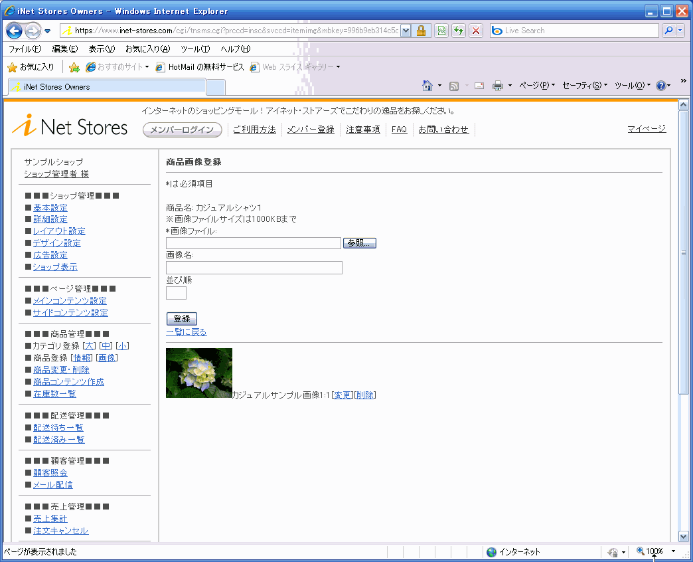Click the 画像名 text input field
The image size is (693, 562).
coord(254,268)
